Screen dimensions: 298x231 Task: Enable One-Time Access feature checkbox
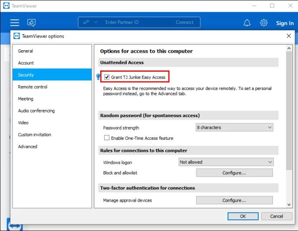pos(107,138)
